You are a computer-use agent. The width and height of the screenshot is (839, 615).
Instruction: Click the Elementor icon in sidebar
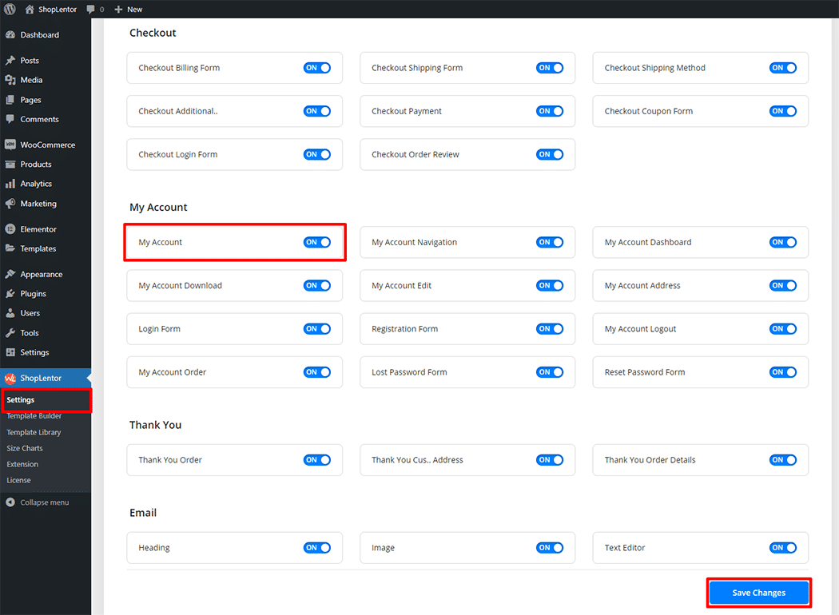[10, 229]
